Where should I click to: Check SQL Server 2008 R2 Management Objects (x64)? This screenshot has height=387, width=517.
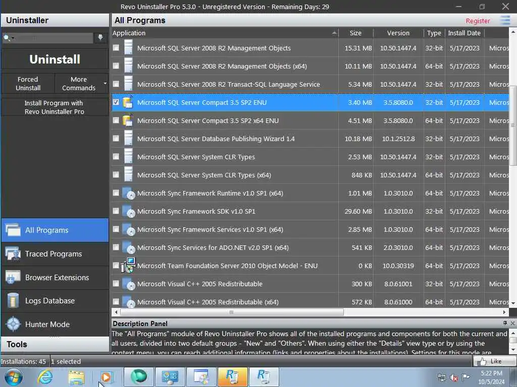[116, 66]
